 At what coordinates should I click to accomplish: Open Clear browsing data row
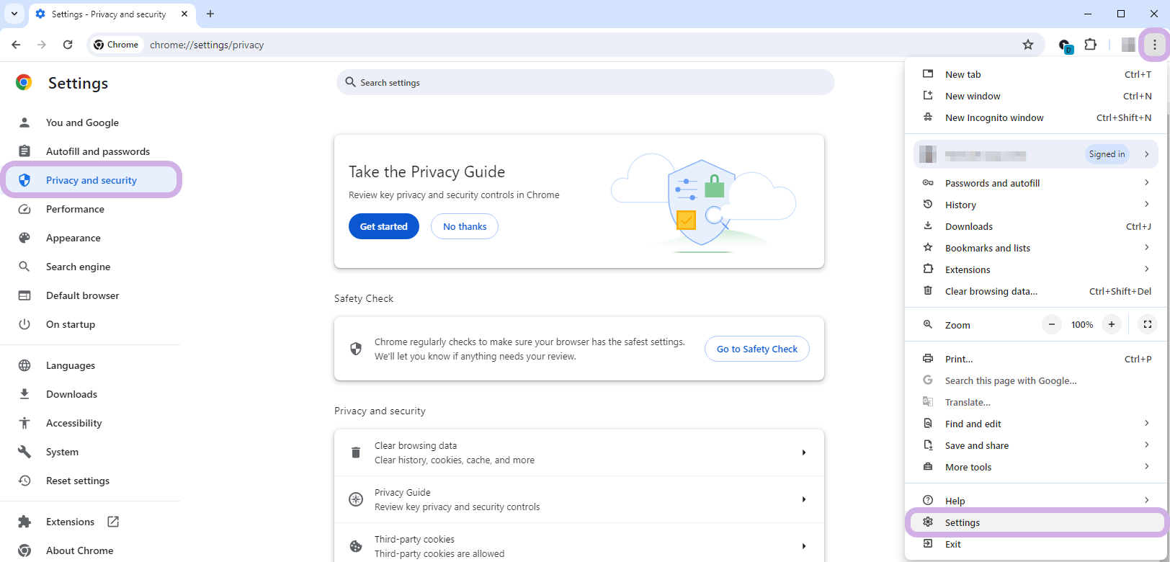[579, 452]
